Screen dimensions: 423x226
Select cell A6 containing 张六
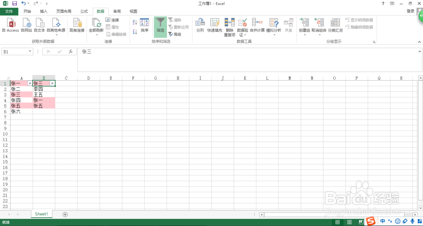pos(22,111)
